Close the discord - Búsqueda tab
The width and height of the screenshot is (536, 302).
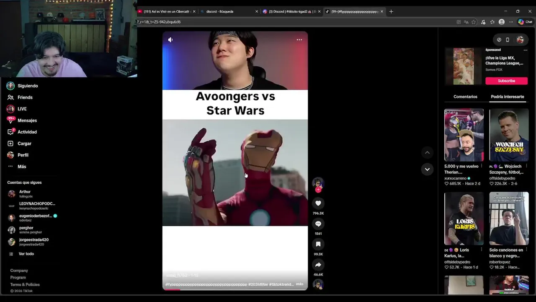coord(257,11)
